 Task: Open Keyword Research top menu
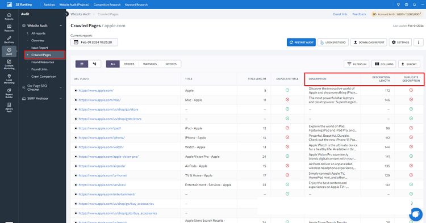136,5
